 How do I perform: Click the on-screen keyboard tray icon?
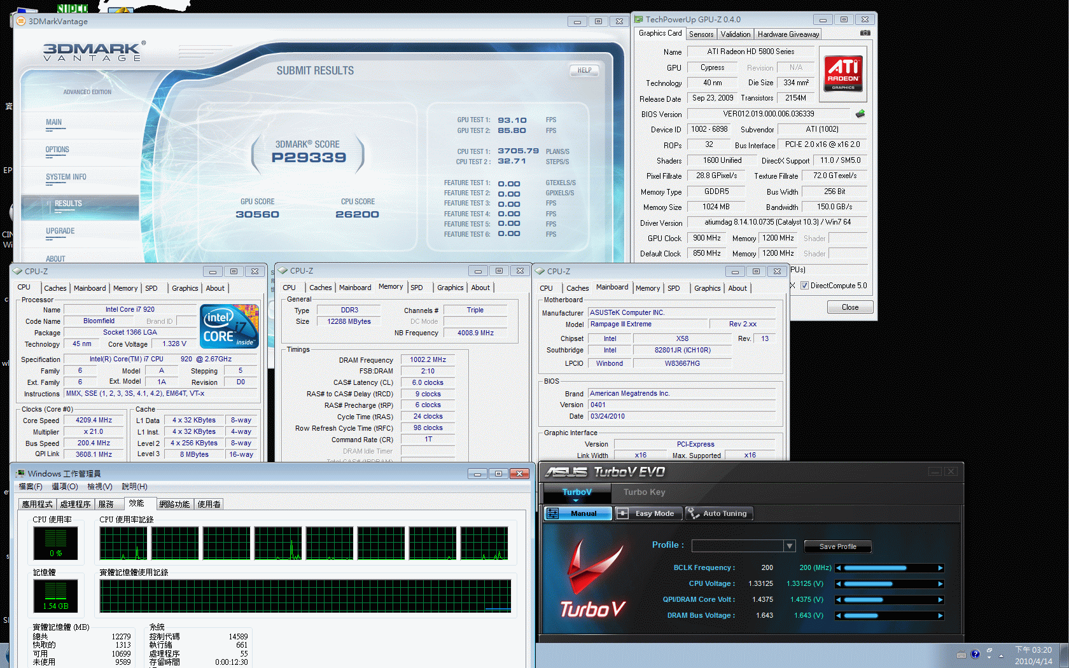click(x=961, y=655)
